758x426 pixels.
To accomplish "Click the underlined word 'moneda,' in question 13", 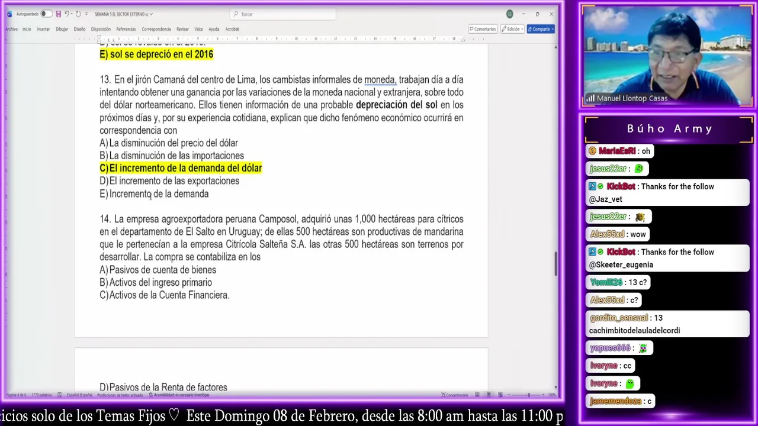I will pyautogui.click(x=380, y=80).
